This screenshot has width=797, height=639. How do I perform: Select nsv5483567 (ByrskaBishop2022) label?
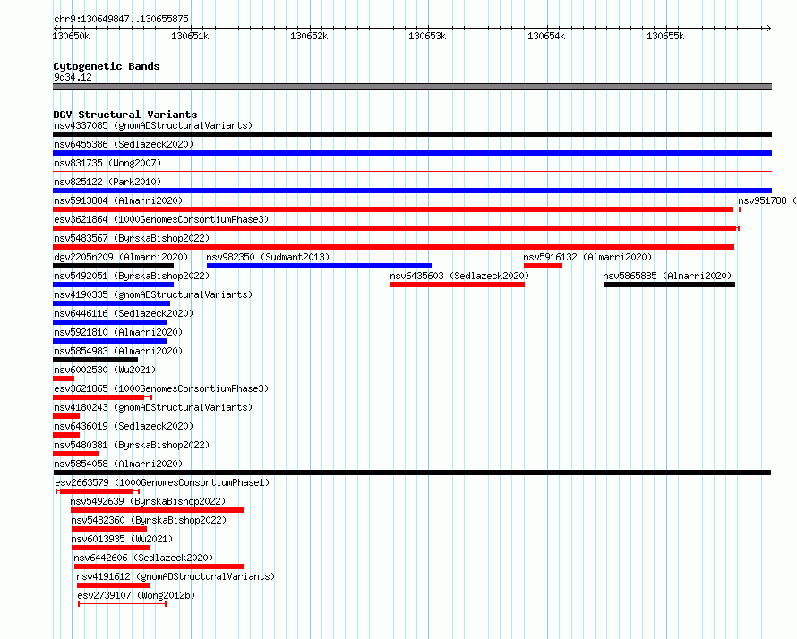[x=132, y=238]
